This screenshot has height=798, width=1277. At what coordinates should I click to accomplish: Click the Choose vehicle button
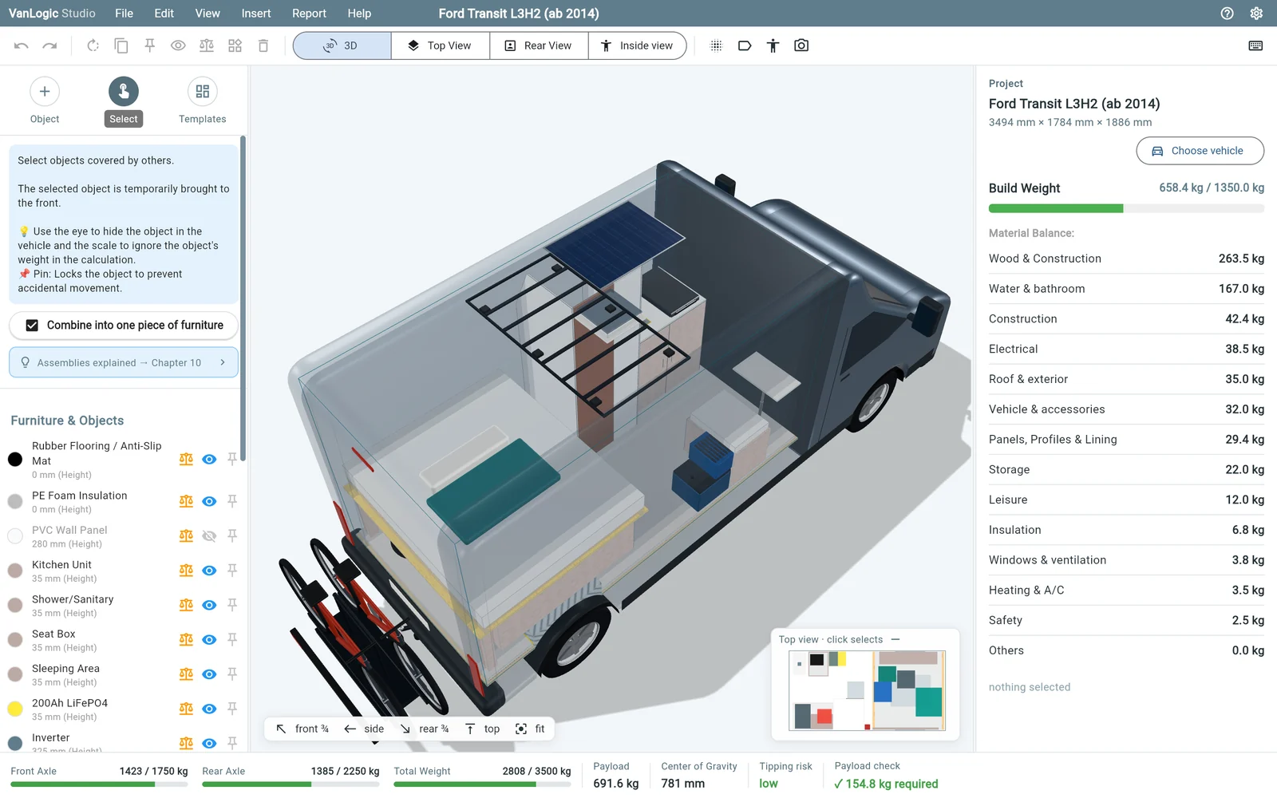(x=1200, y=151)
